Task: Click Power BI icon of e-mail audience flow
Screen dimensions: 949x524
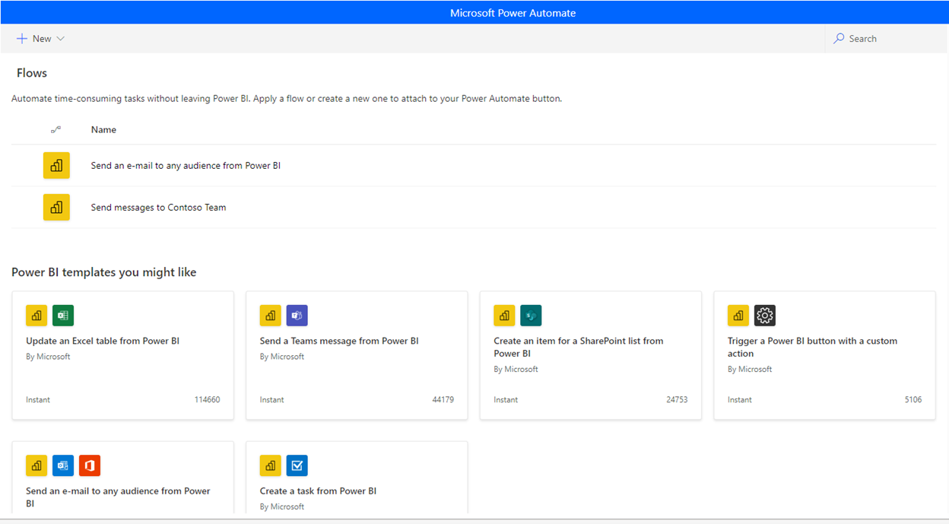Action: pos(56,166)
